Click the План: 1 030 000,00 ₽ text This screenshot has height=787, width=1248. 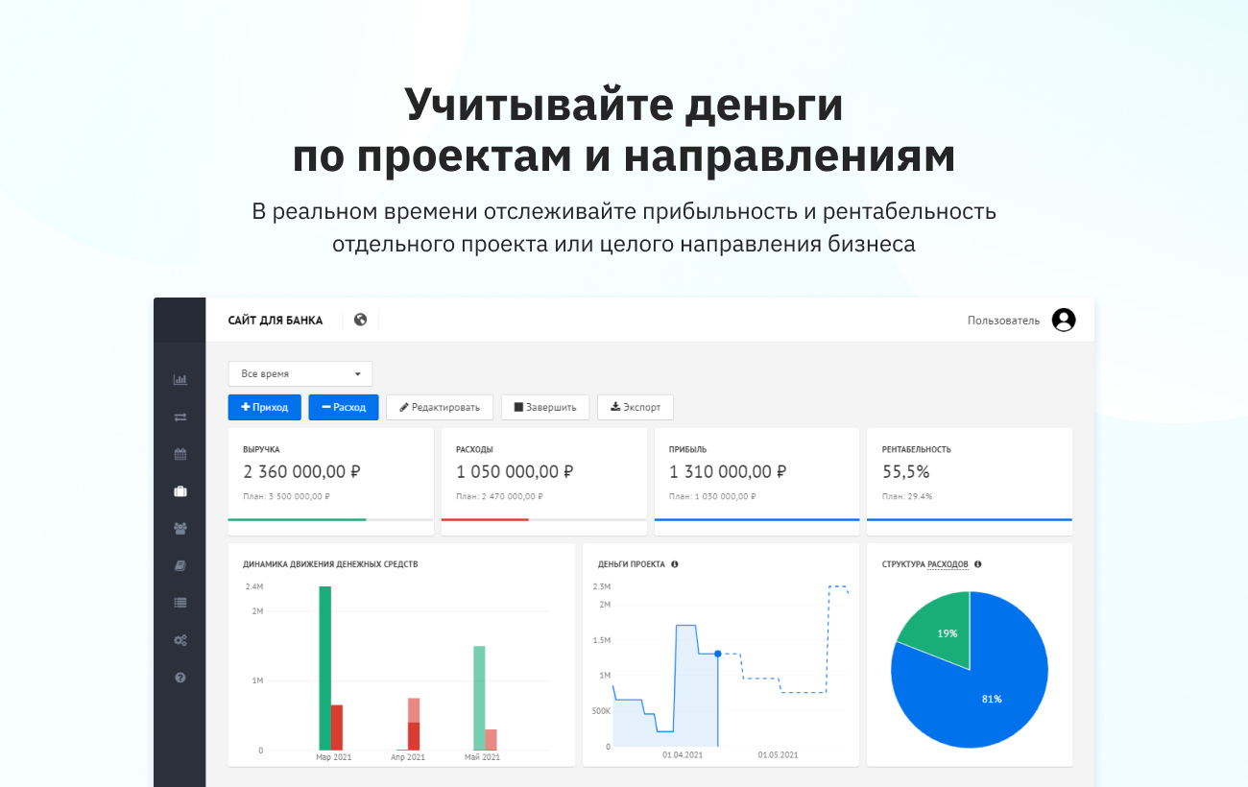[713, 496]
